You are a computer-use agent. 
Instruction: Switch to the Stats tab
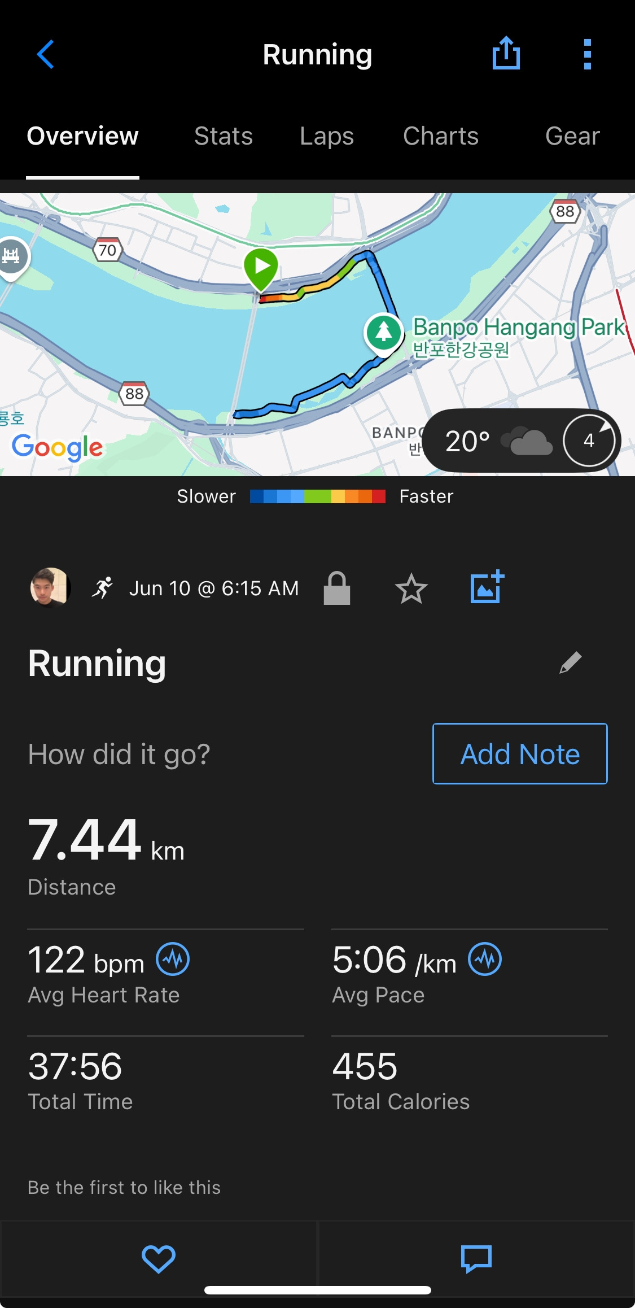[x=224, y=136]
